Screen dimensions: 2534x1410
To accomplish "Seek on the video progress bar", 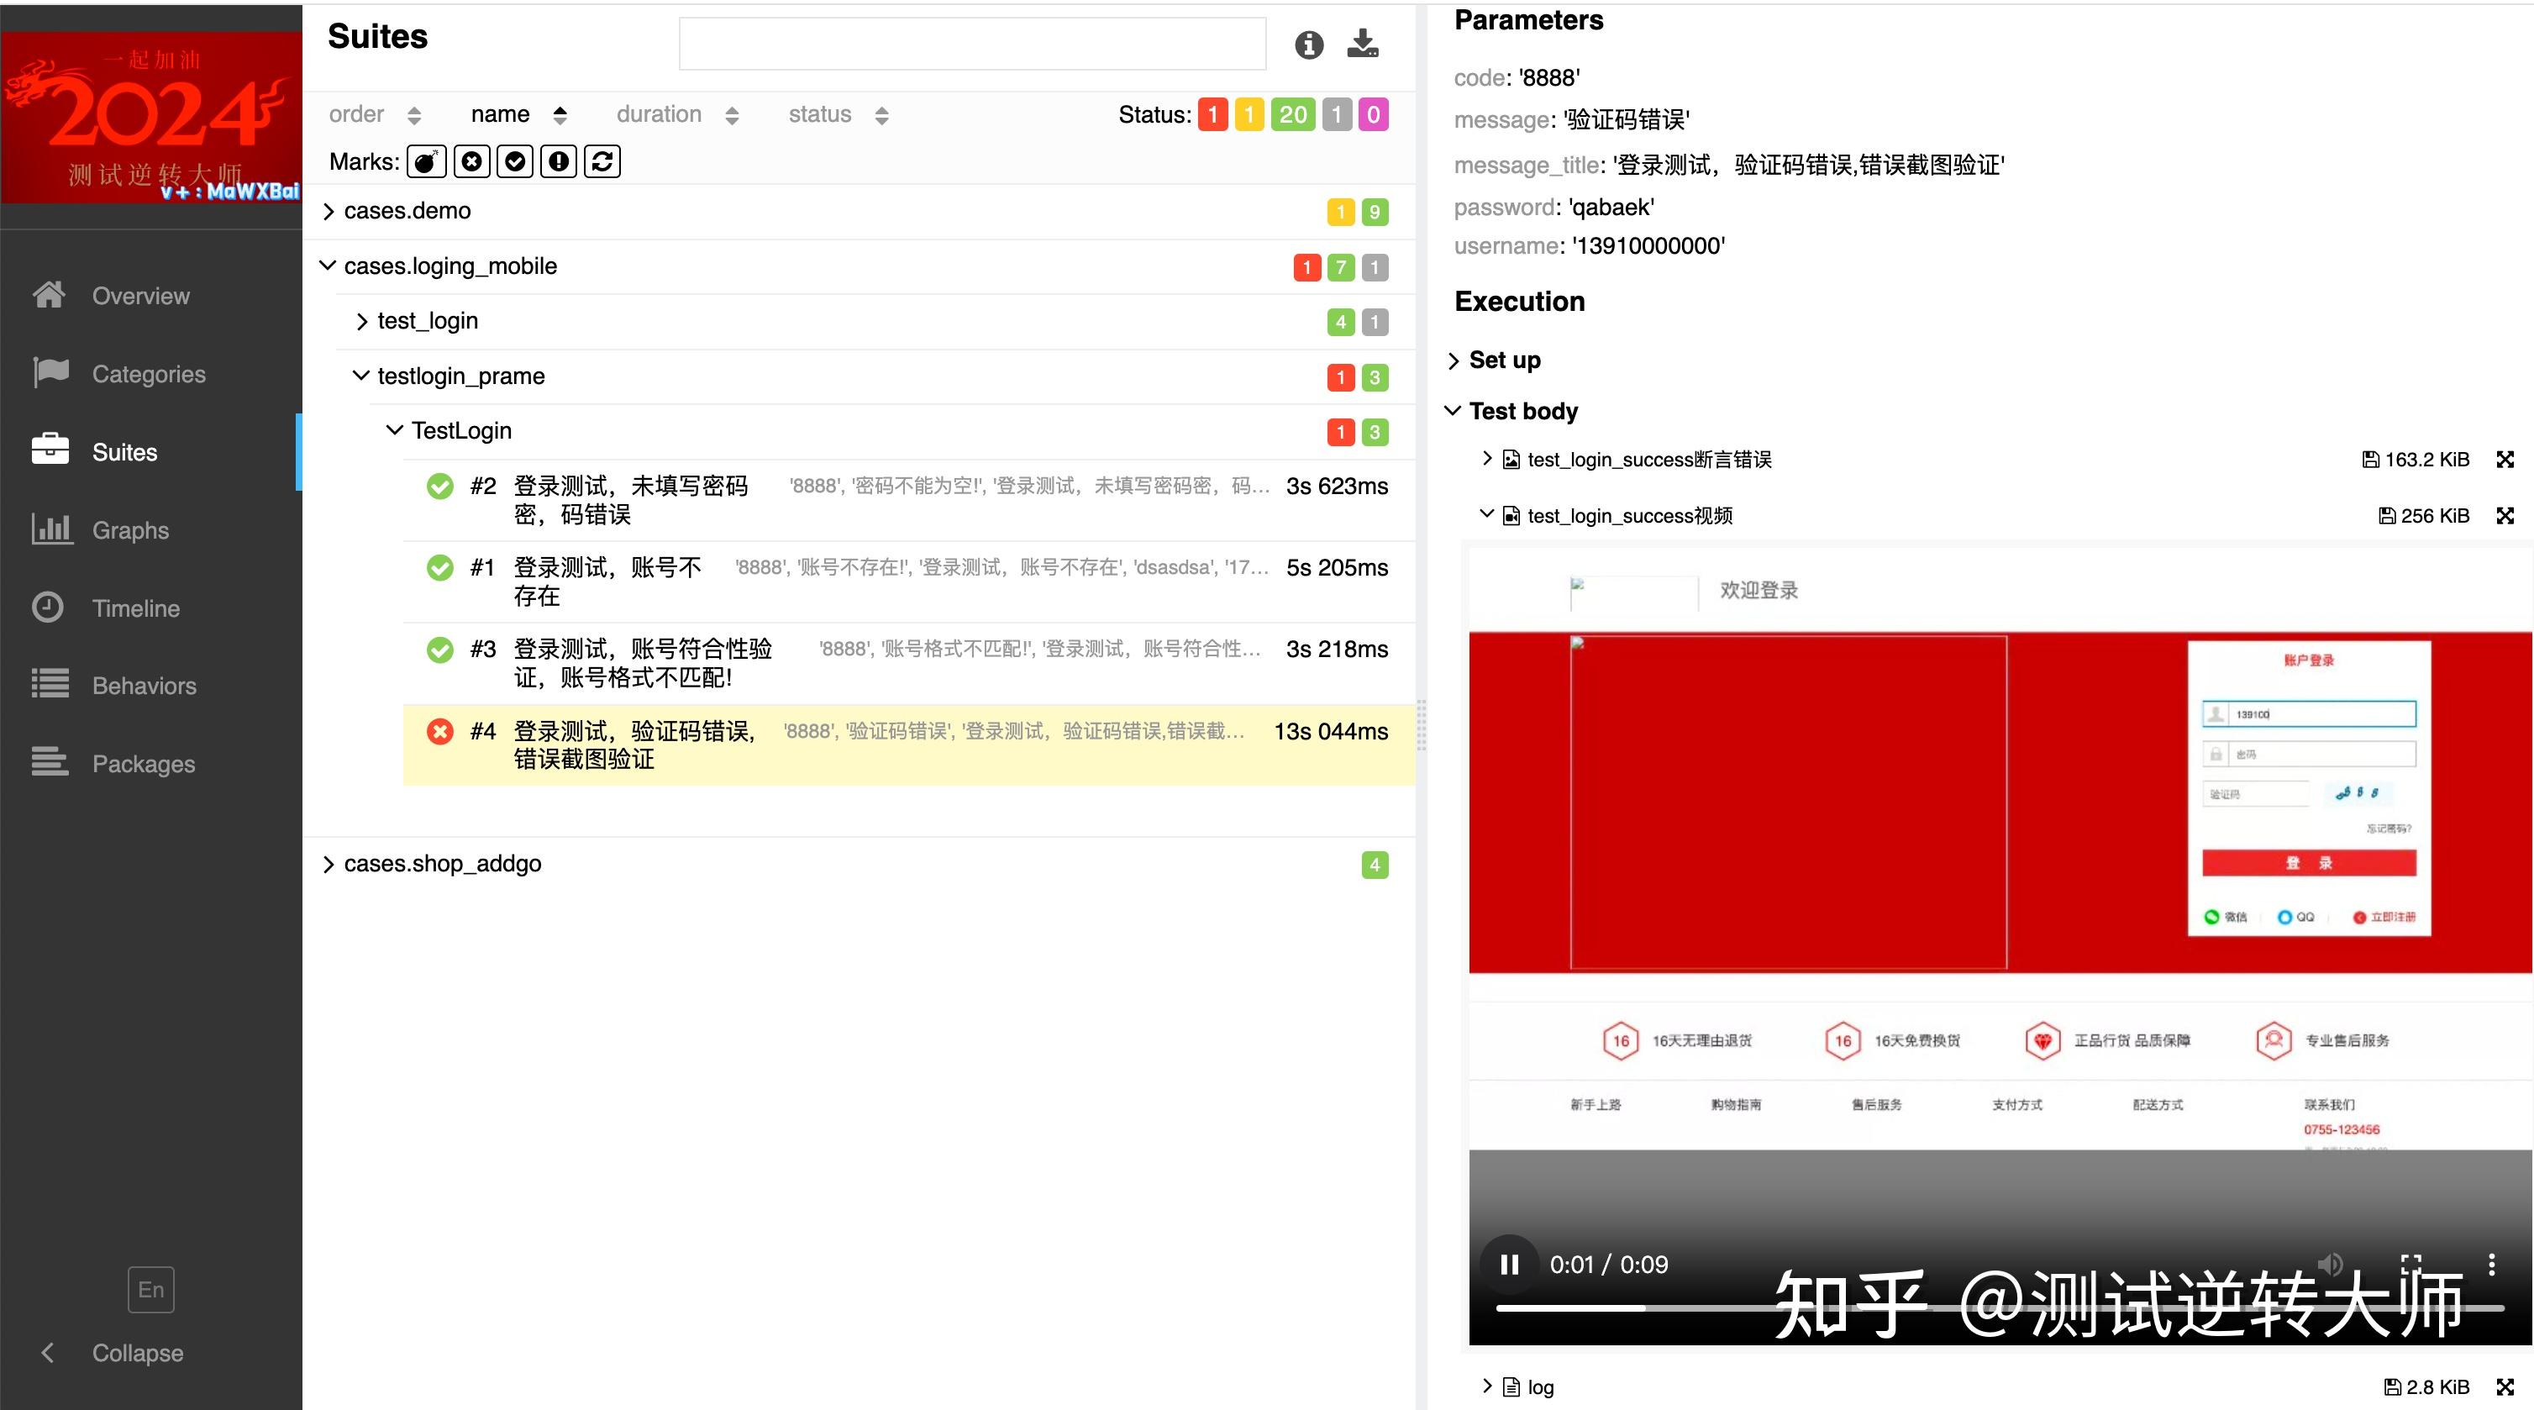I will (1999, 1308).
